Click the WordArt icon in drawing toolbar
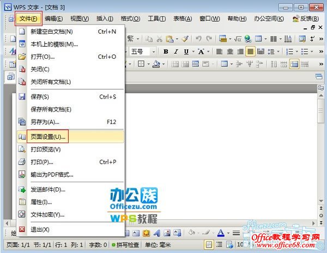Image resolution: width=327 pixels, height=253 pixels. (x=157, y=233)
